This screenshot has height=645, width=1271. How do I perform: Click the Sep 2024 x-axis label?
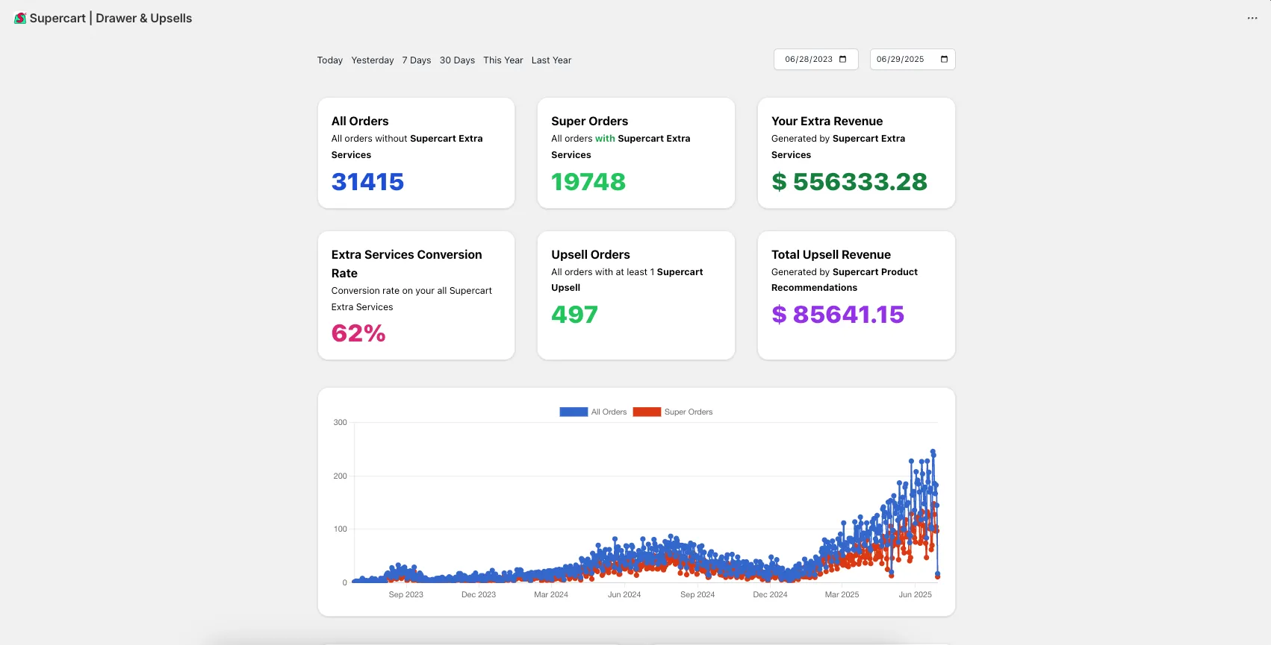[x=697, y=594]
